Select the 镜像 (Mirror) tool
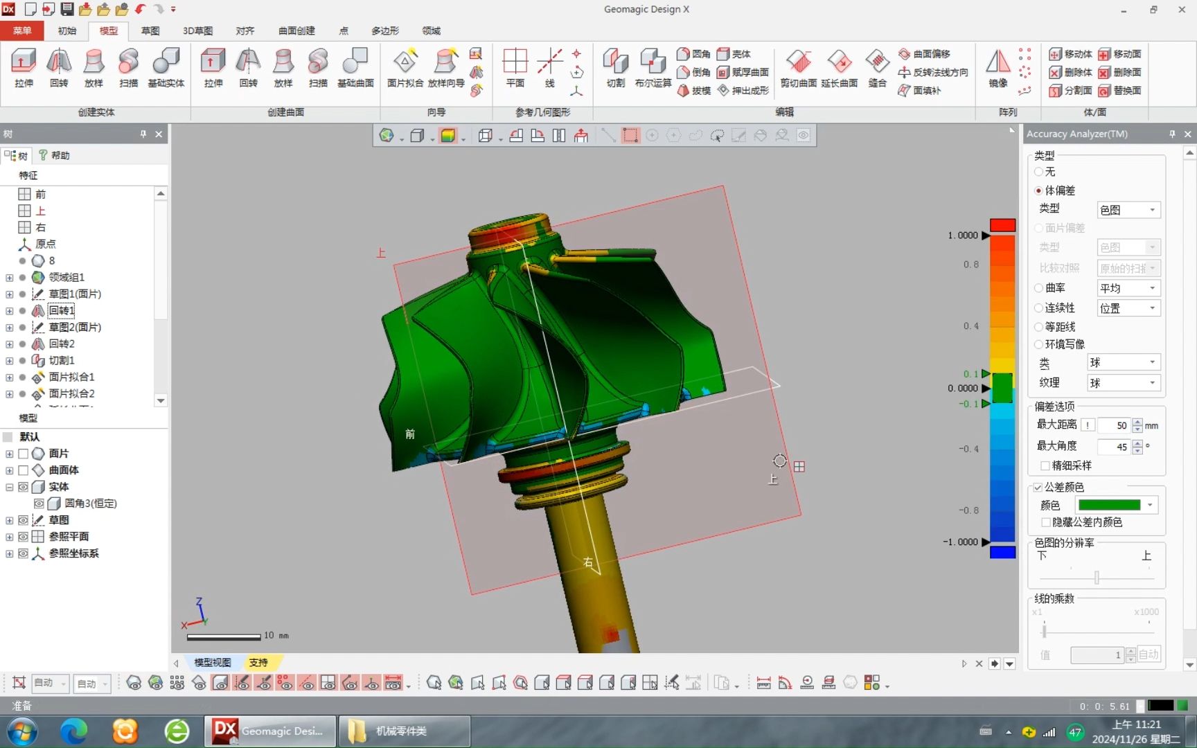The width and height of the screenshot is (1197, 748). point(997,68)
